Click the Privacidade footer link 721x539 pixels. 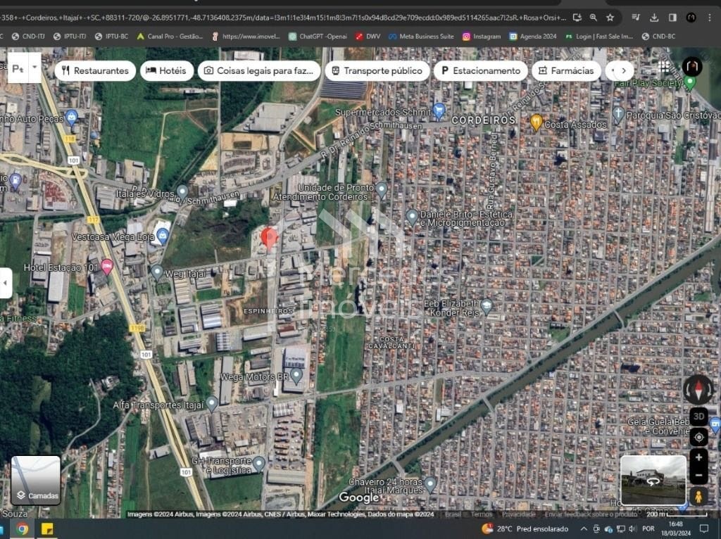(518, 514)
